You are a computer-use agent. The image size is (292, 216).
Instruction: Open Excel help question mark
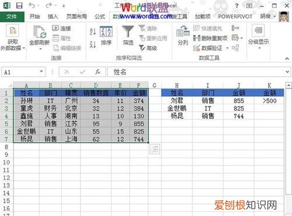point(237,6)
